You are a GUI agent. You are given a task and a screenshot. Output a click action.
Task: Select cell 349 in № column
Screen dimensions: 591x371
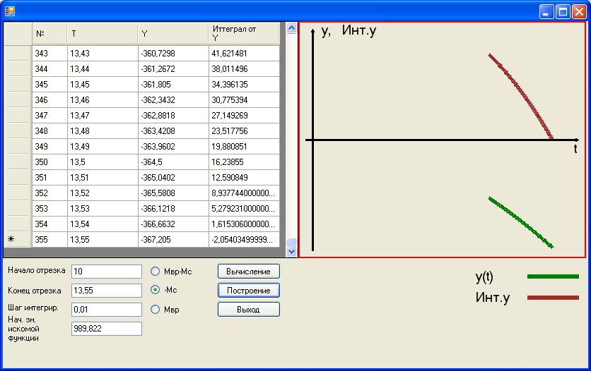coord(49,146)
